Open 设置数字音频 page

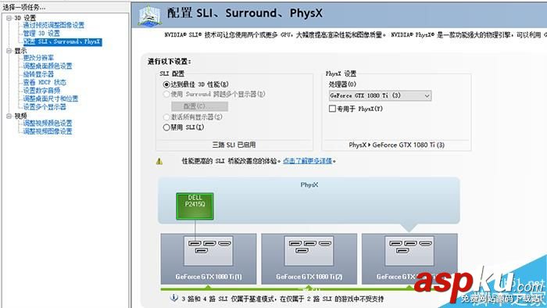(41, 91)
